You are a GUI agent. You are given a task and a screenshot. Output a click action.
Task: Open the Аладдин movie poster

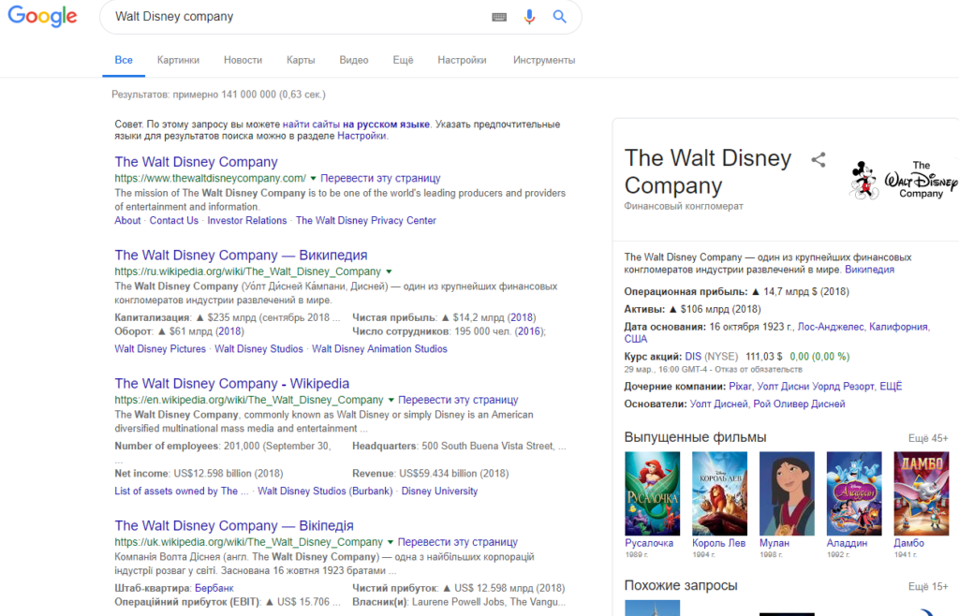(854, 493)
